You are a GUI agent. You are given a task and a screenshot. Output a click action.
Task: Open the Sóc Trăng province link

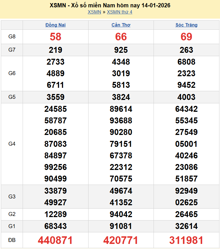pyautogui.click(x=186, y=25)
